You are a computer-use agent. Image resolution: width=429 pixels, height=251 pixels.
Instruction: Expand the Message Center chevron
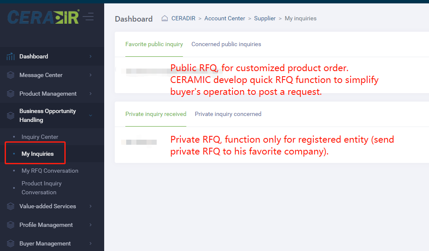(91, 75)
